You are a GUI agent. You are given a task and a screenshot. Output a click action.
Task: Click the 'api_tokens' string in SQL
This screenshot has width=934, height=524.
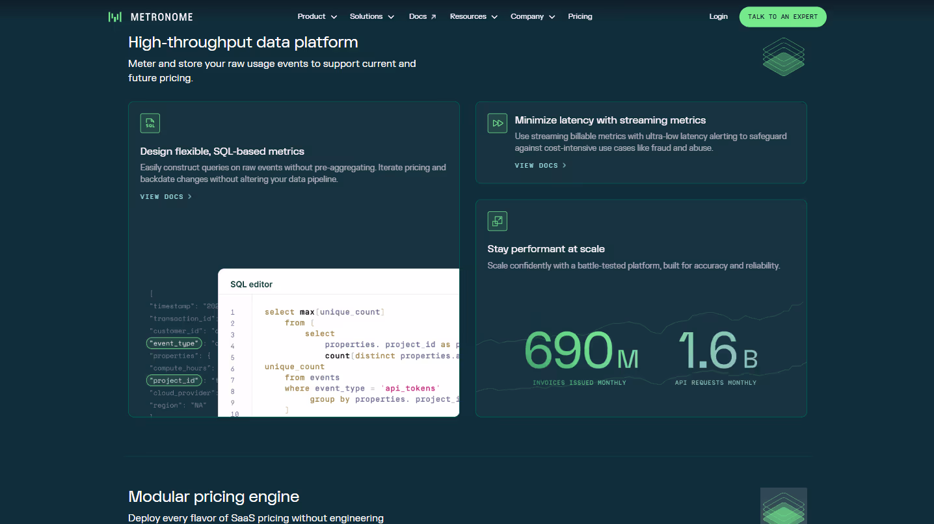click(410, 388)
